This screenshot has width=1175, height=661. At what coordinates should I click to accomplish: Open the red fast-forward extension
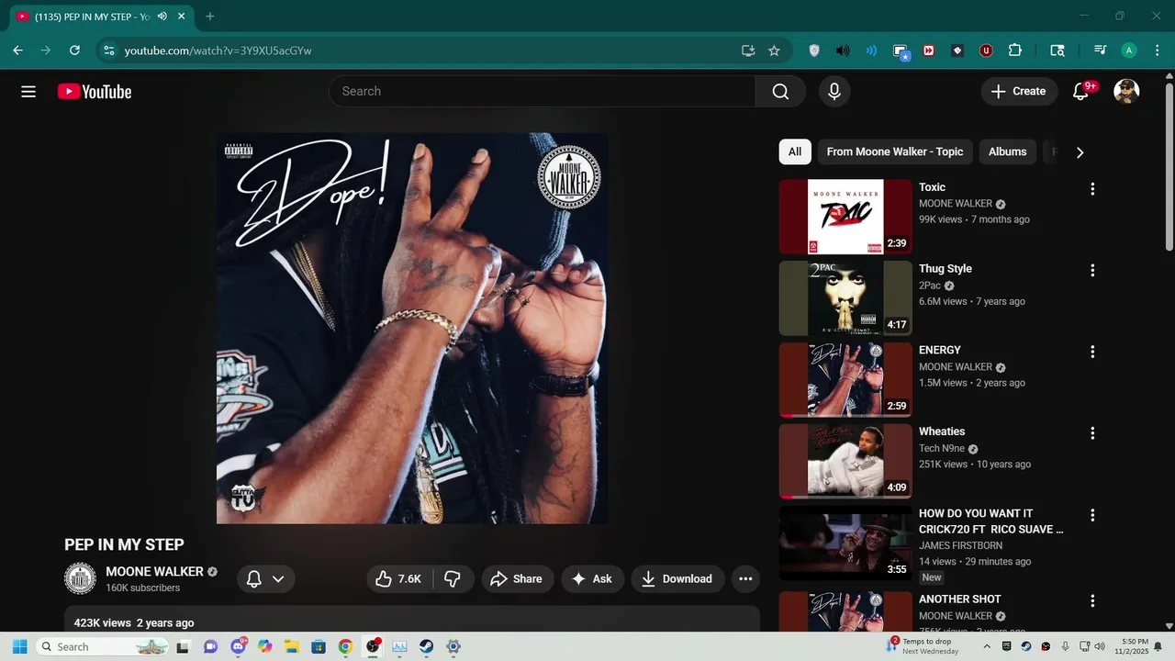point(929,50)
